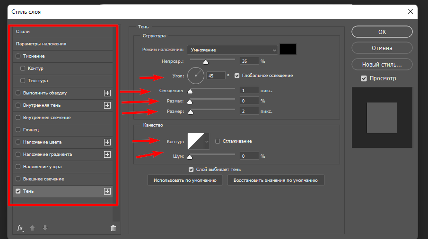The width and height of the screenshot is (428, 239).
Task: Click the Размер slider handle
Action: click(191, 112)
